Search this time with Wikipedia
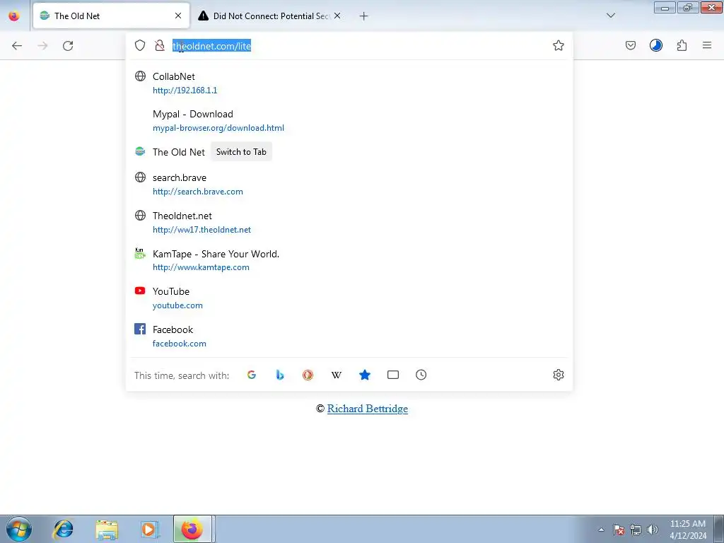Screen dimensions: 724x543 click(336, 375)
